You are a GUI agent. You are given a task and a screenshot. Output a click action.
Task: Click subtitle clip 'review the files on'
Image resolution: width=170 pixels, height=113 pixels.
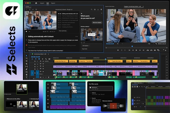coord(61,61)
